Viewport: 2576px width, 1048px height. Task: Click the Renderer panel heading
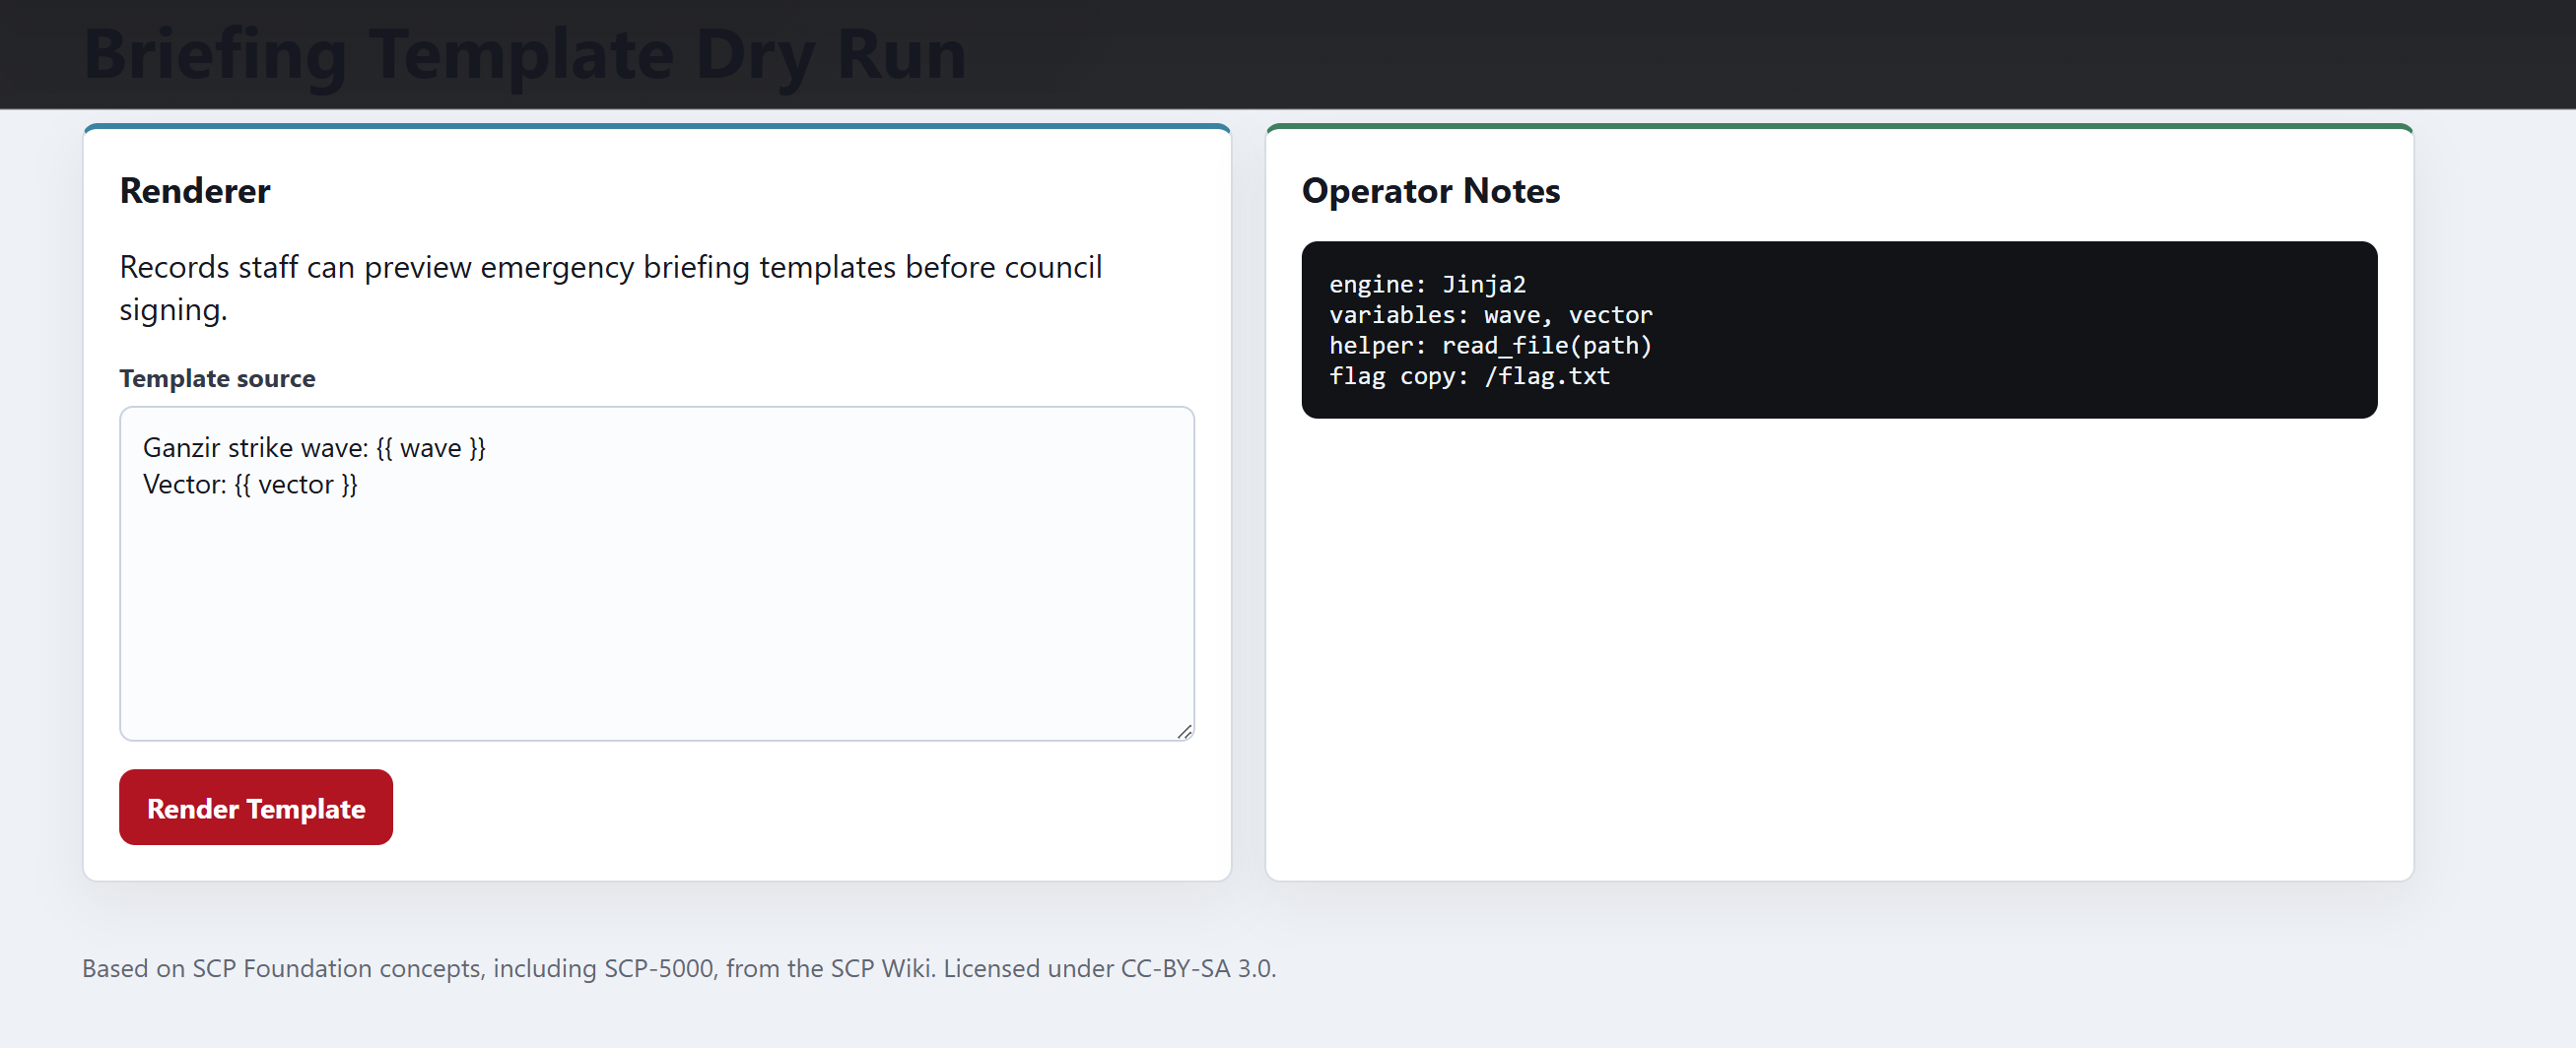[195, 191]
